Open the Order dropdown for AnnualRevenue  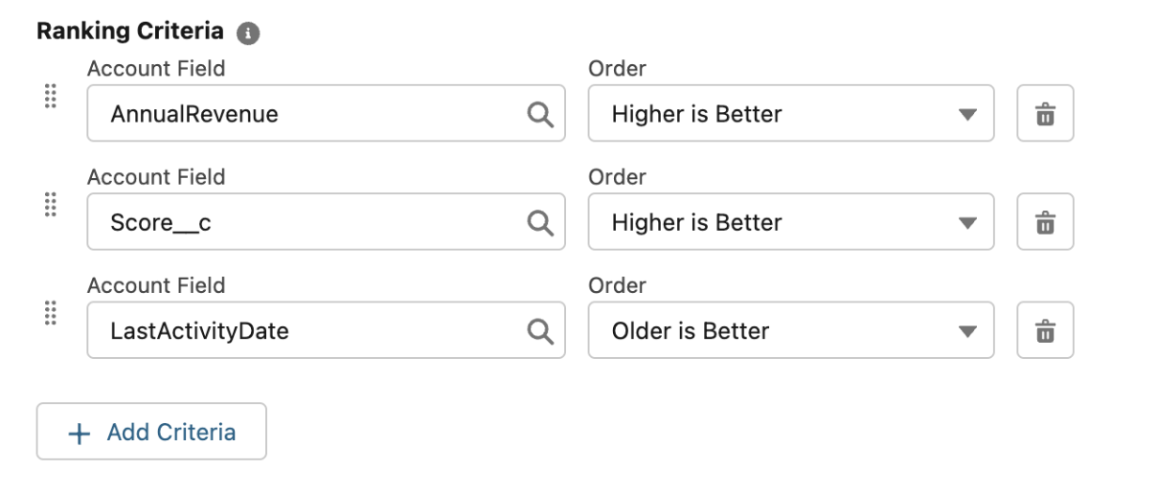tap(790, 114)
